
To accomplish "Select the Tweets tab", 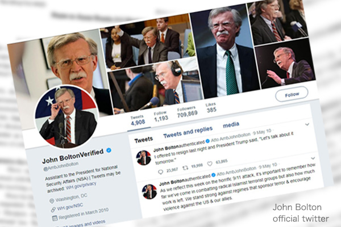I will (x=144, y=140).
